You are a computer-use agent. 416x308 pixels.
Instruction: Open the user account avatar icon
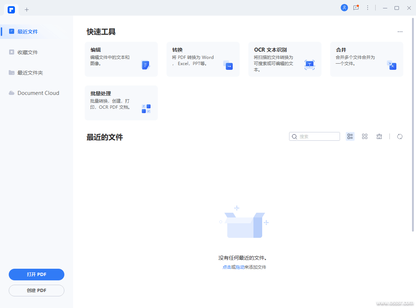(x=344, y=8)
